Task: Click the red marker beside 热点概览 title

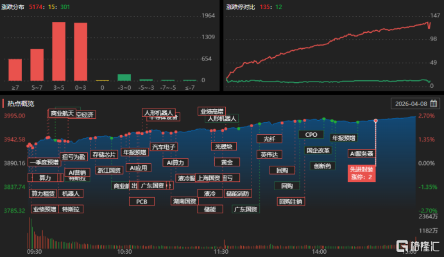Action: (x=3, y=103)
